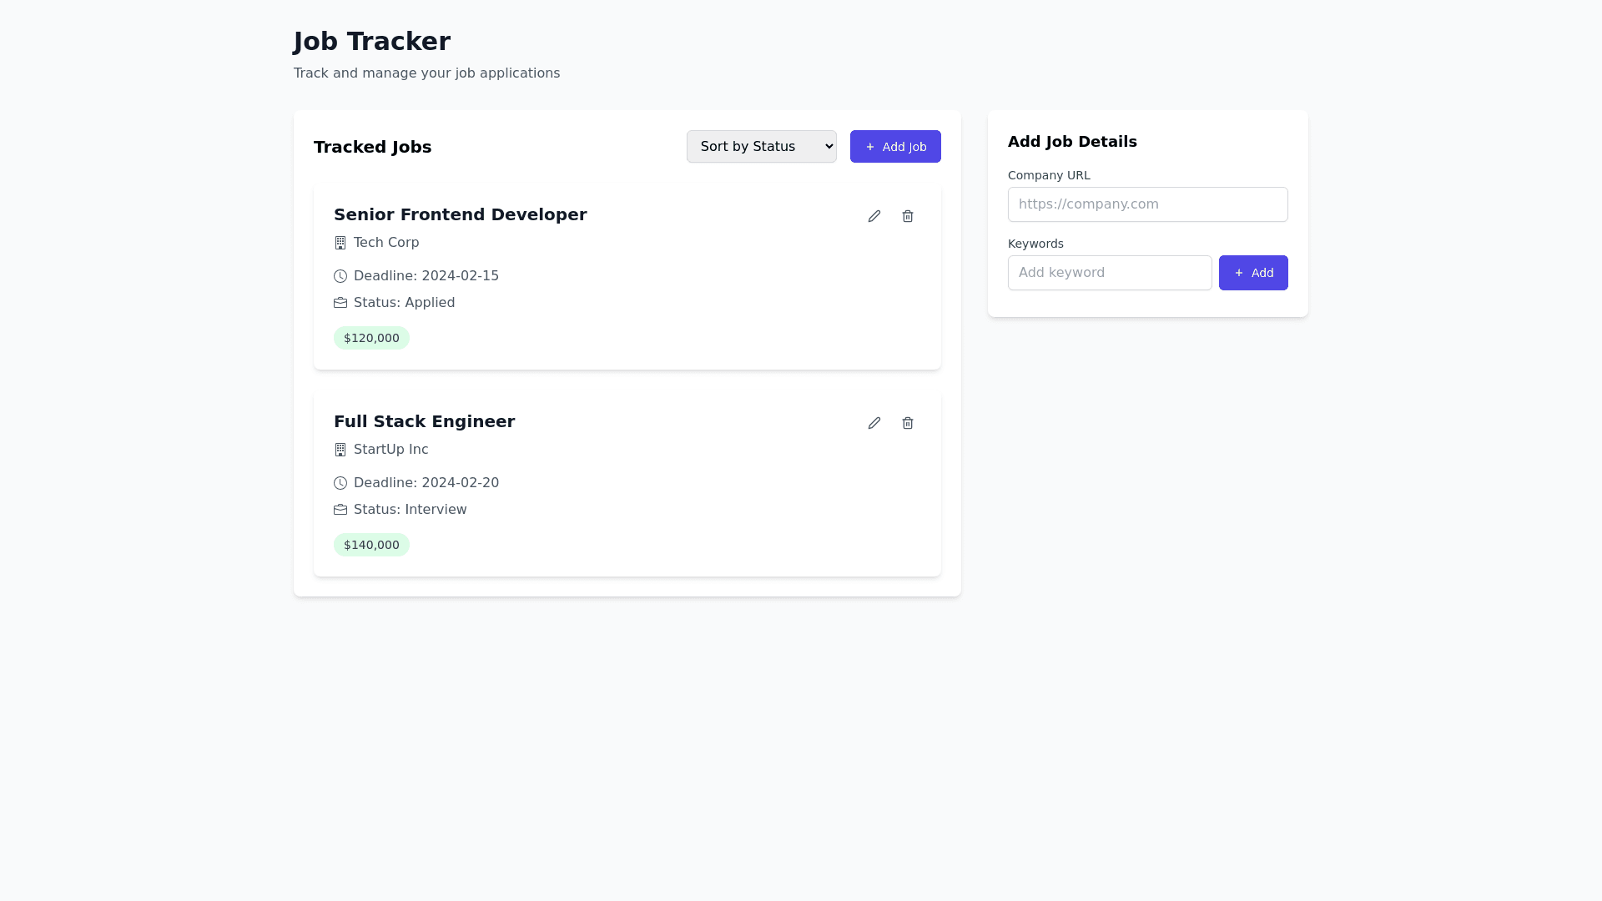Click the Add keyword button
The image size is (1602, 901).
tap(1252, 273)
